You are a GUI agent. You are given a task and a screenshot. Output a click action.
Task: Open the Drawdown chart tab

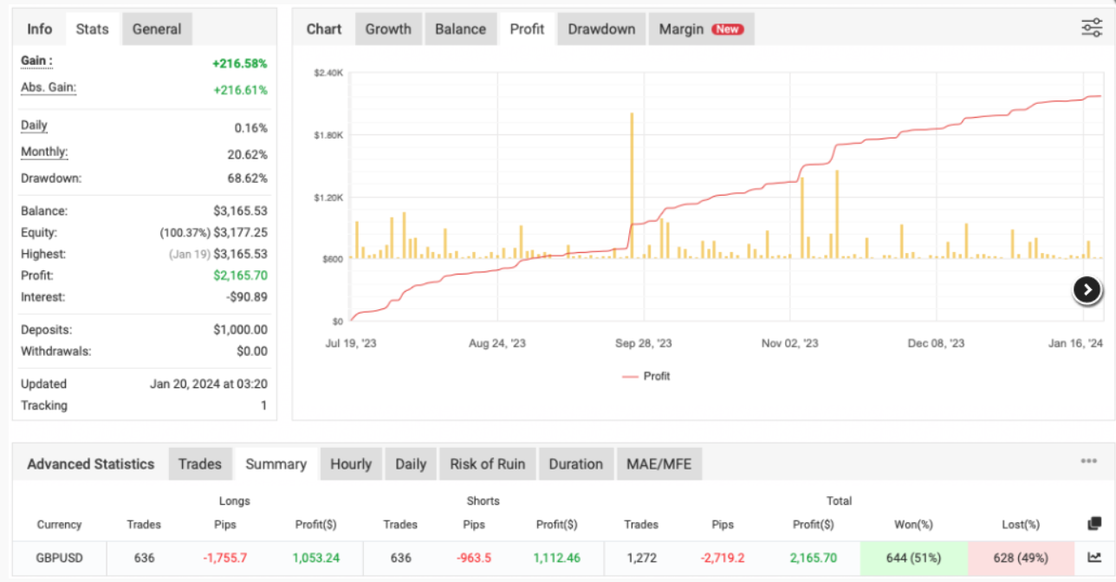601,29
